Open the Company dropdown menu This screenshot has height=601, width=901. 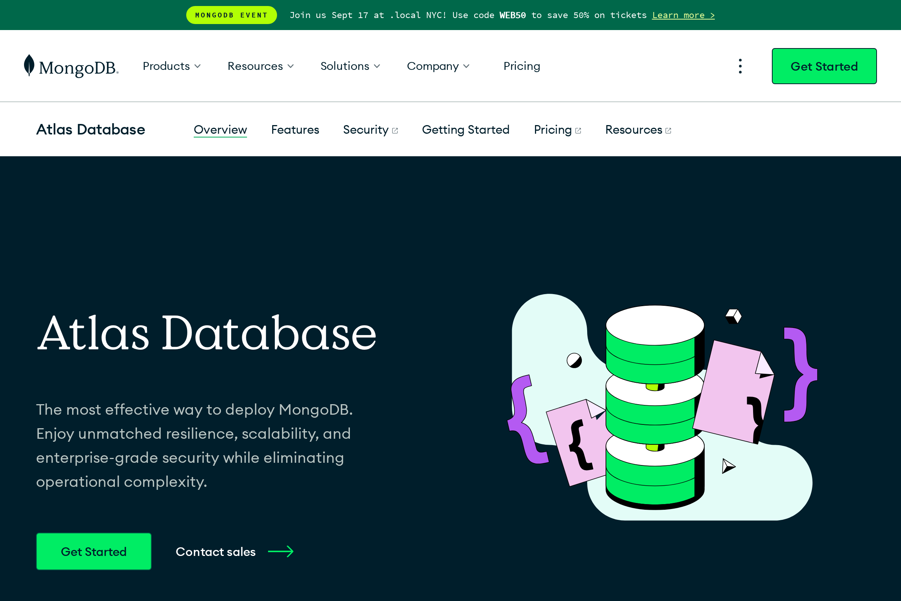click(438, 65)
